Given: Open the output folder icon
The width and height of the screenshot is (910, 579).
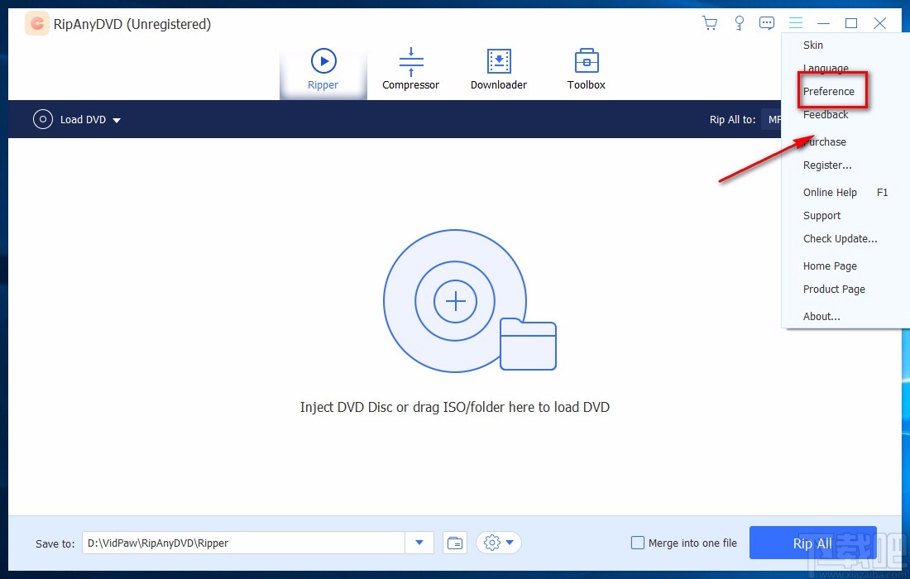Looking at the screenshot, I should point(456,543).
